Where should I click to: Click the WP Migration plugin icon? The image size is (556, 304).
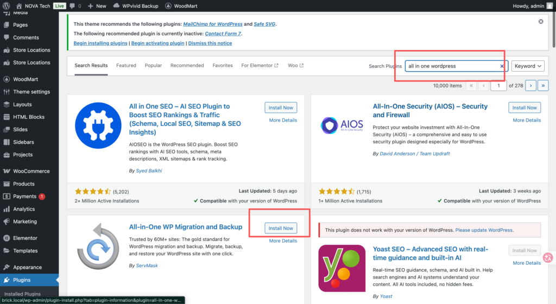(98, 246)
